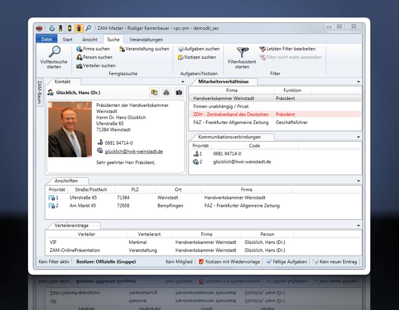Click the Aufgaben suchen label

click(x=202, y=49)
